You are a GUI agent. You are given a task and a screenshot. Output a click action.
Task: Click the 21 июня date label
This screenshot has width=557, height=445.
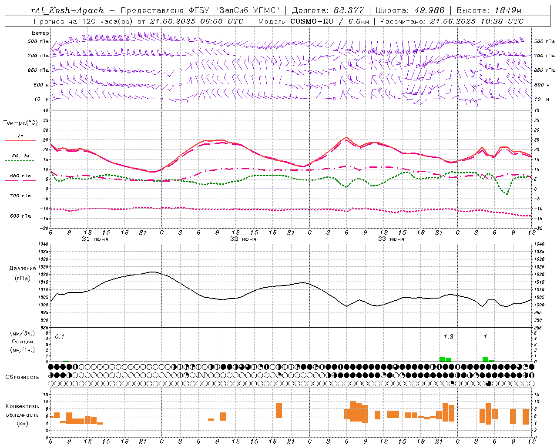[95, 239]
